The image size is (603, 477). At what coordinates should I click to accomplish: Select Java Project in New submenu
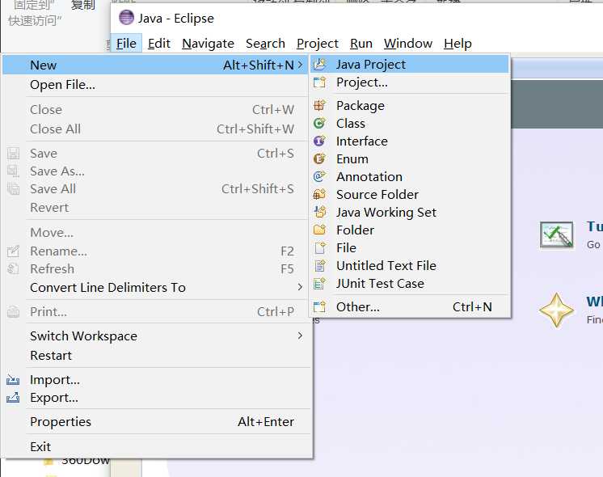pyautogui.click(x=410, y=64)
